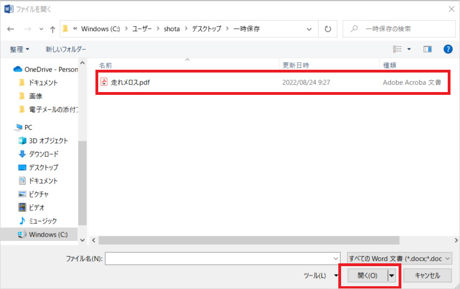Select ピクチャ in the sidebar

point(33,194)
